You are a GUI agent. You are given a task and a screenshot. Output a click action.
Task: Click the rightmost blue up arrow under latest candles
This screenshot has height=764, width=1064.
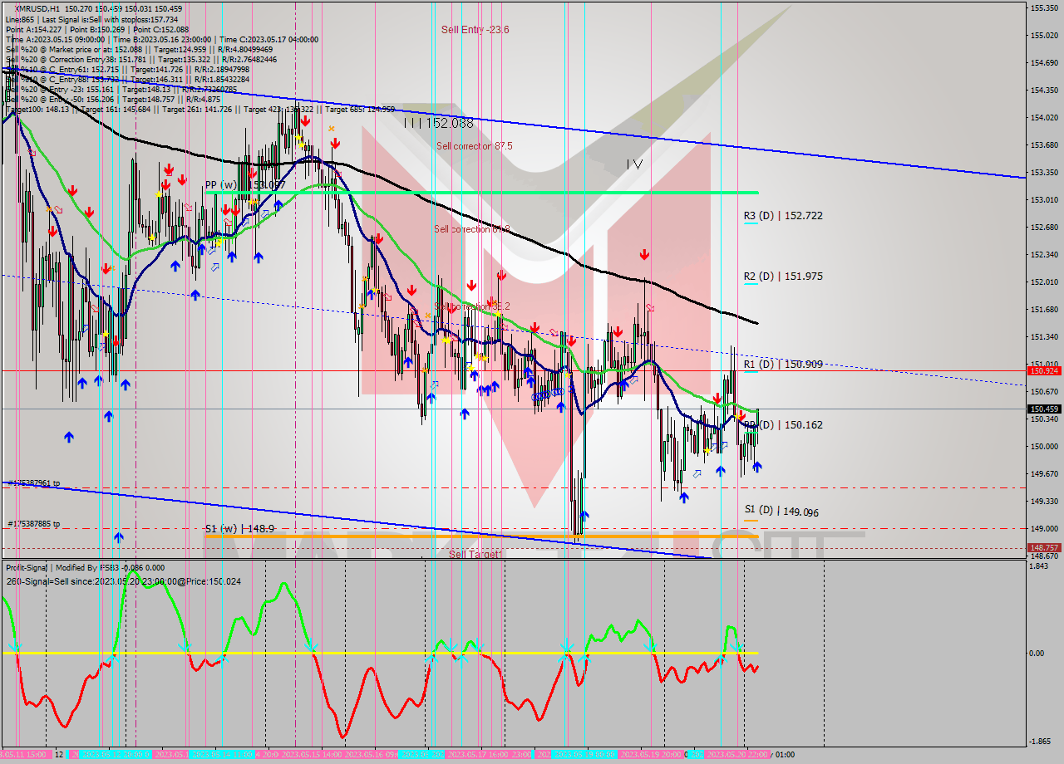(757, 467)
